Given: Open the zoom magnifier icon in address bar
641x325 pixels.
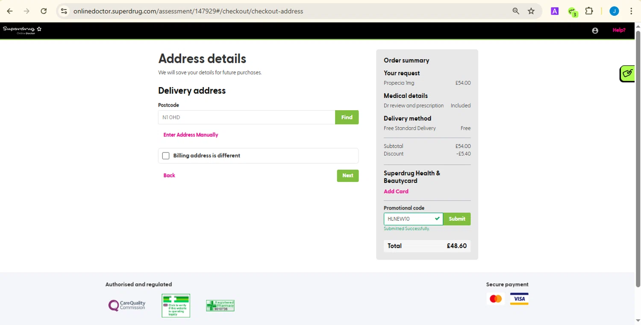Looking at the screenshot, I should pos(516,11).
